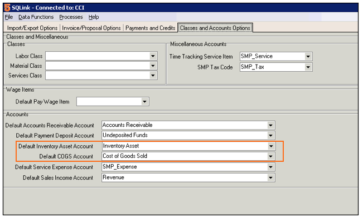The height and width of the screenshot is (218, 363).
Task: Open the Processes menu
Action: coord(71,17)
